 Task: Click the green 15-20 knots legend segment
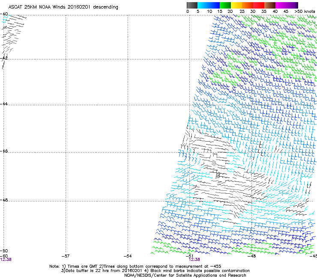tap(225, 5)
